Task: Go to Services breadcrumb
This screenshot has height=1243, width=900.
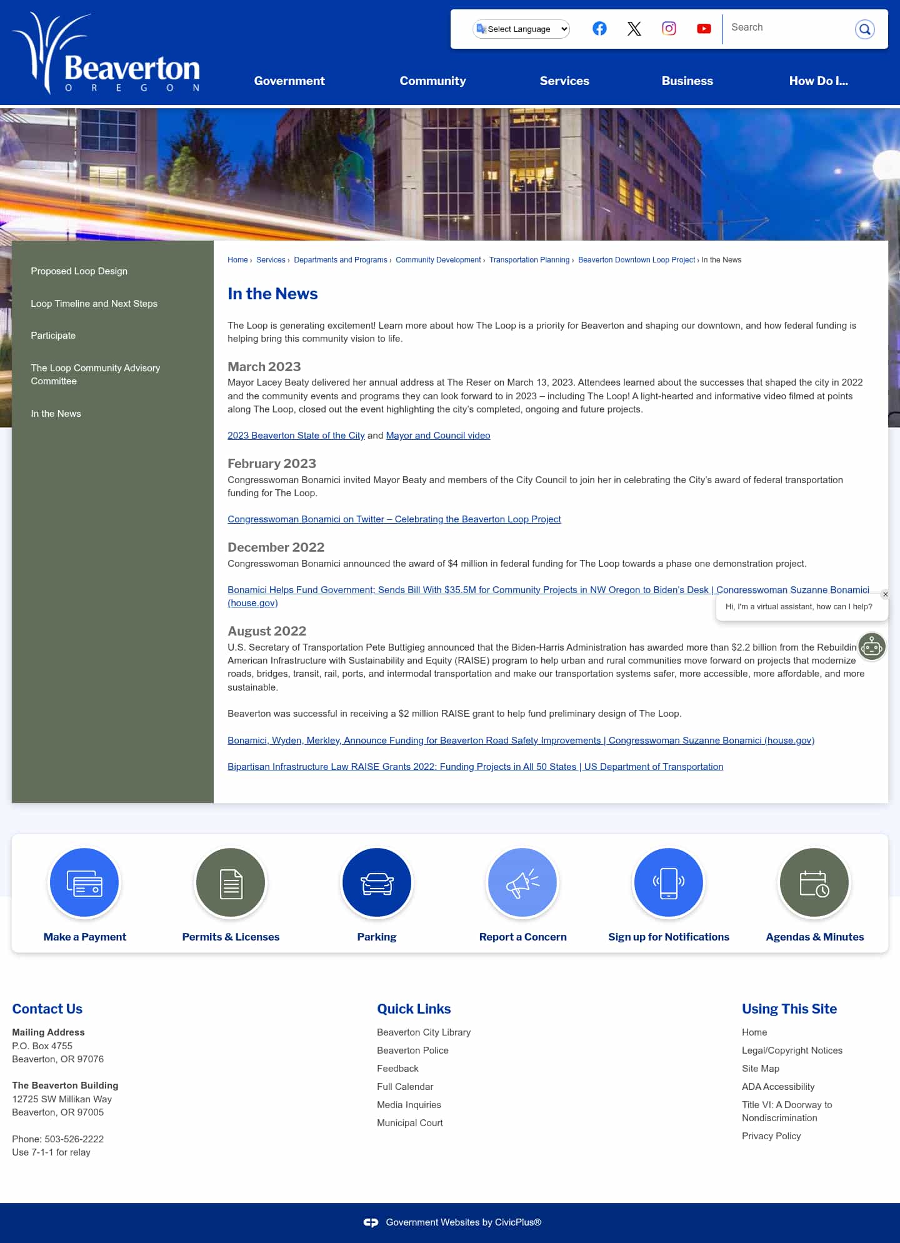Action: [271, 260]
